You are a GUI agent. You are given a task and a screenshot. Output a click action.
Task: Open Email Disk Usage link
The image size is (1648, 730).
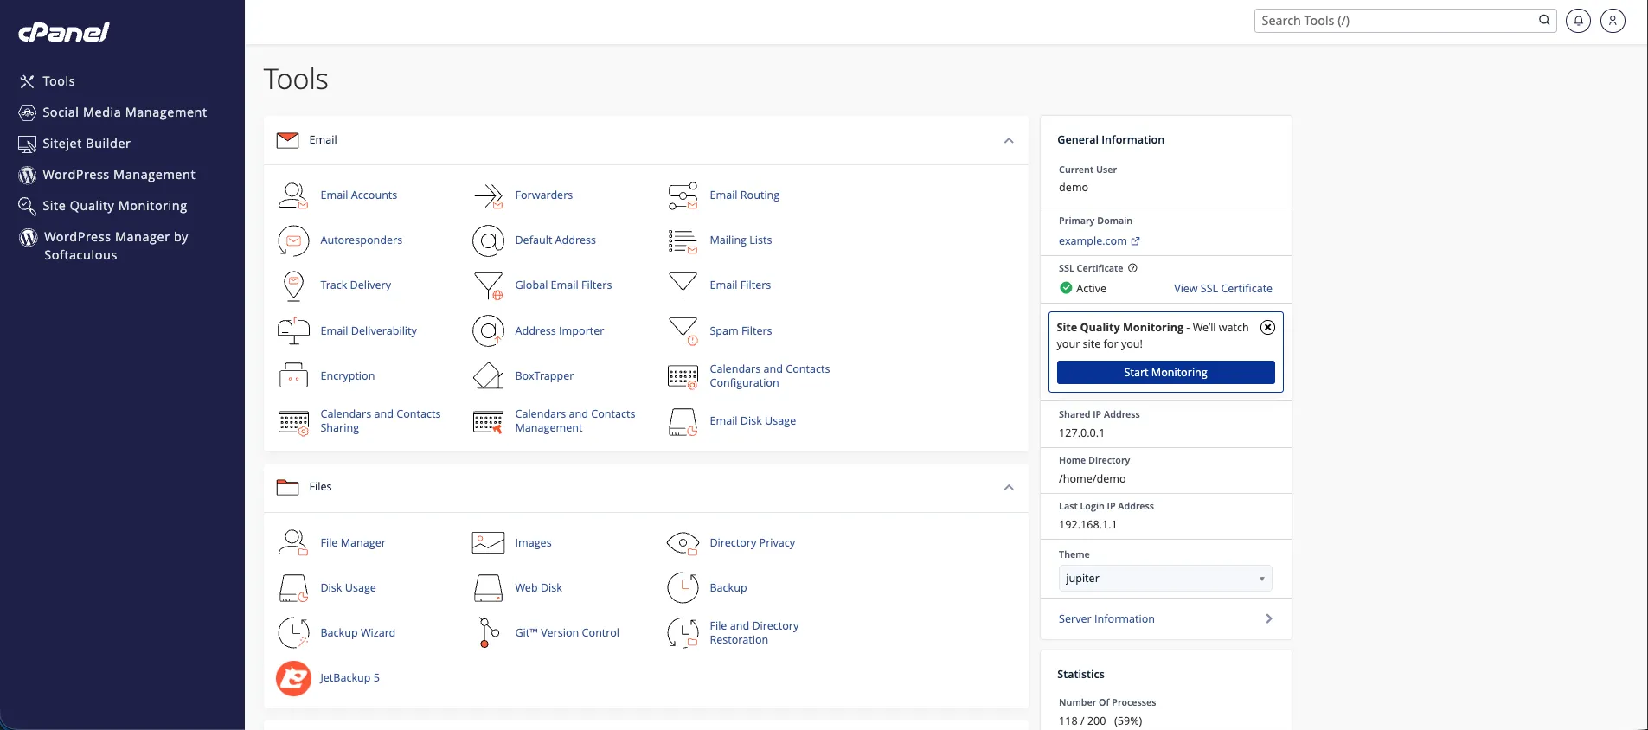coord(753,421)
